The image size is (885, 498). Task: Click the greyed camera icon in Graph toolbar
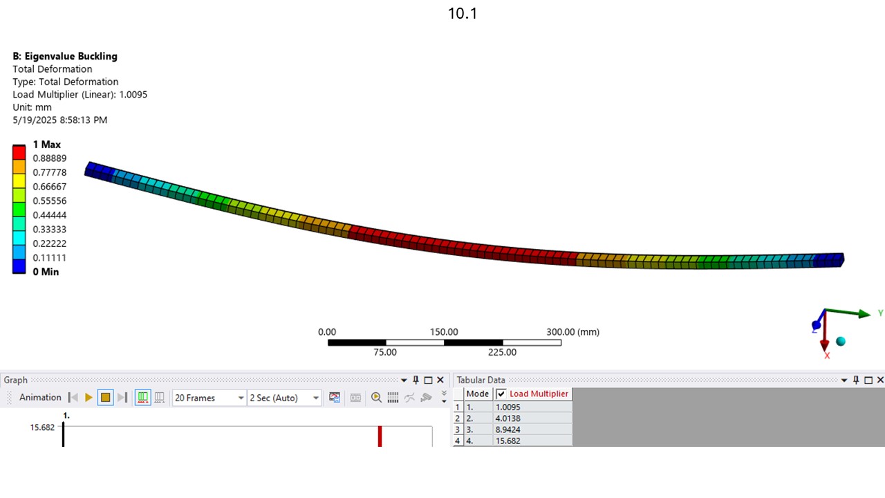tap(426, 398)
